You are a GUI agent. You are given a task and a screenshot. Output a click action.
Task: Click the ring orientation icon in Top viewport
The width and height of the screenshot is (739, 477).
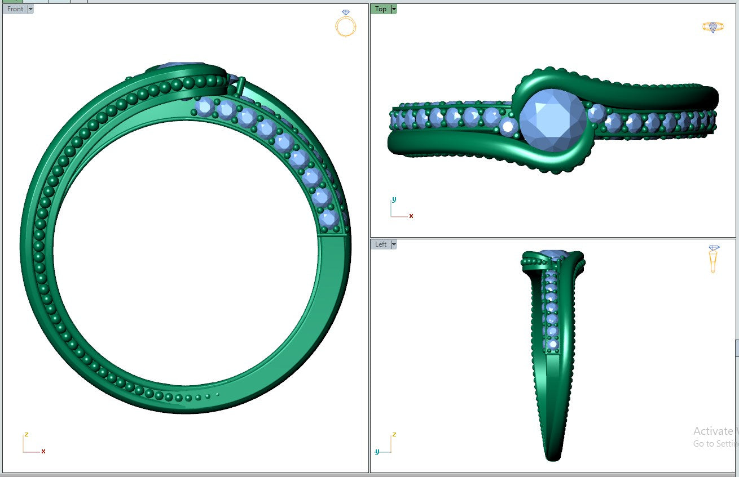click(x=712, y=27)
